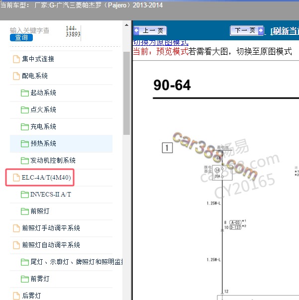Click the sidebar vertical scrollbar thumb
The height and width of the screenshot is (300, 299).
coord(126,93)
